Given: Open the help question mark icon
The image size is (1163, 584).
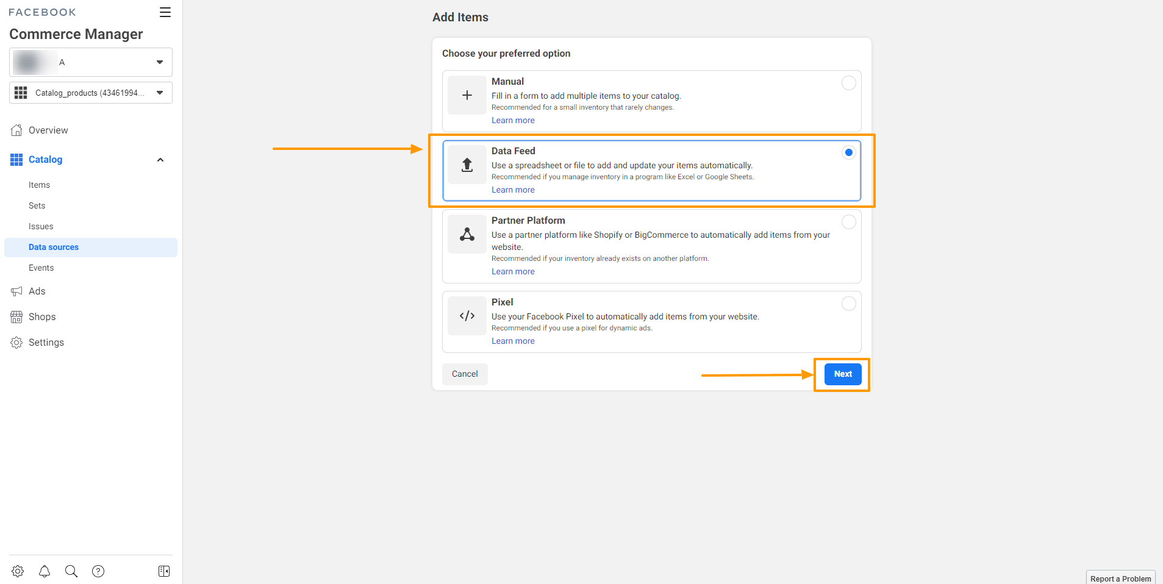Looking at the screenshot, I should click(x=98, y=571).
